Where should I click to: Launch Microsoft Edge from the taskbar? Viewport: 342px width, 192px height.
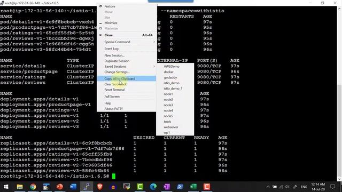153,187
